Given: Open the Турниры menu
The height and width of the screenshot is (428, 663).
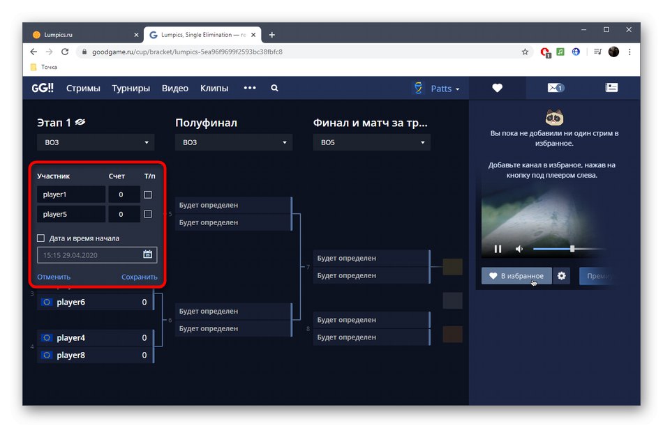Looking at the screenshot, I should pyautogui.click(x=131, y=89).
